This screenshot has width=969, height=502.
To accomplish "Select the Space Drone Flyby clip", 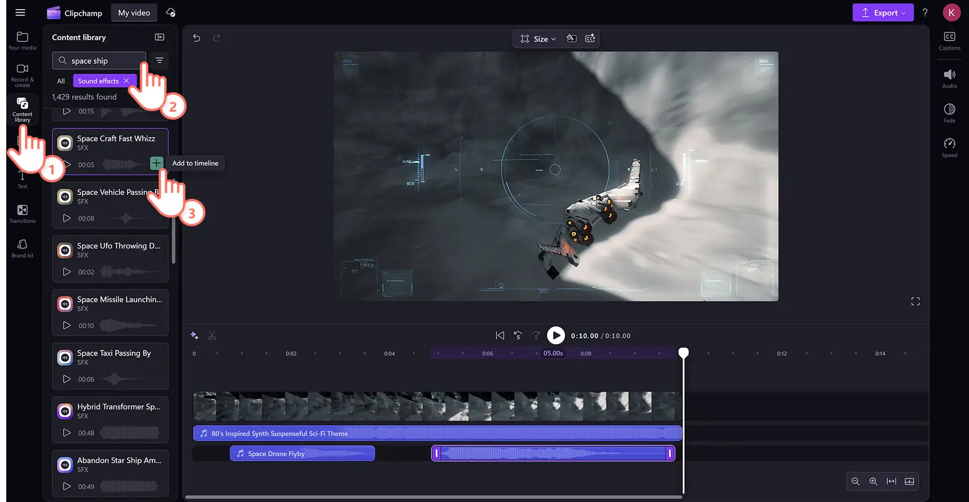I will click(302, 454).
